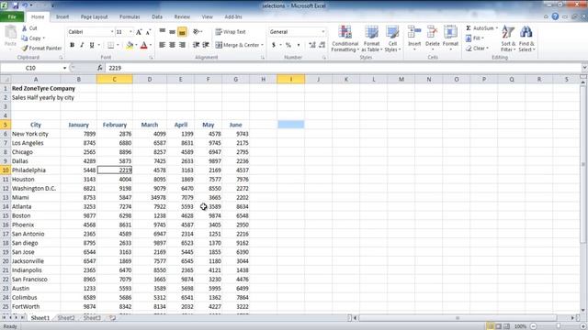The image size is (588, 330).
Task: Open Font dialog launcher
Action: pos(151,58)
